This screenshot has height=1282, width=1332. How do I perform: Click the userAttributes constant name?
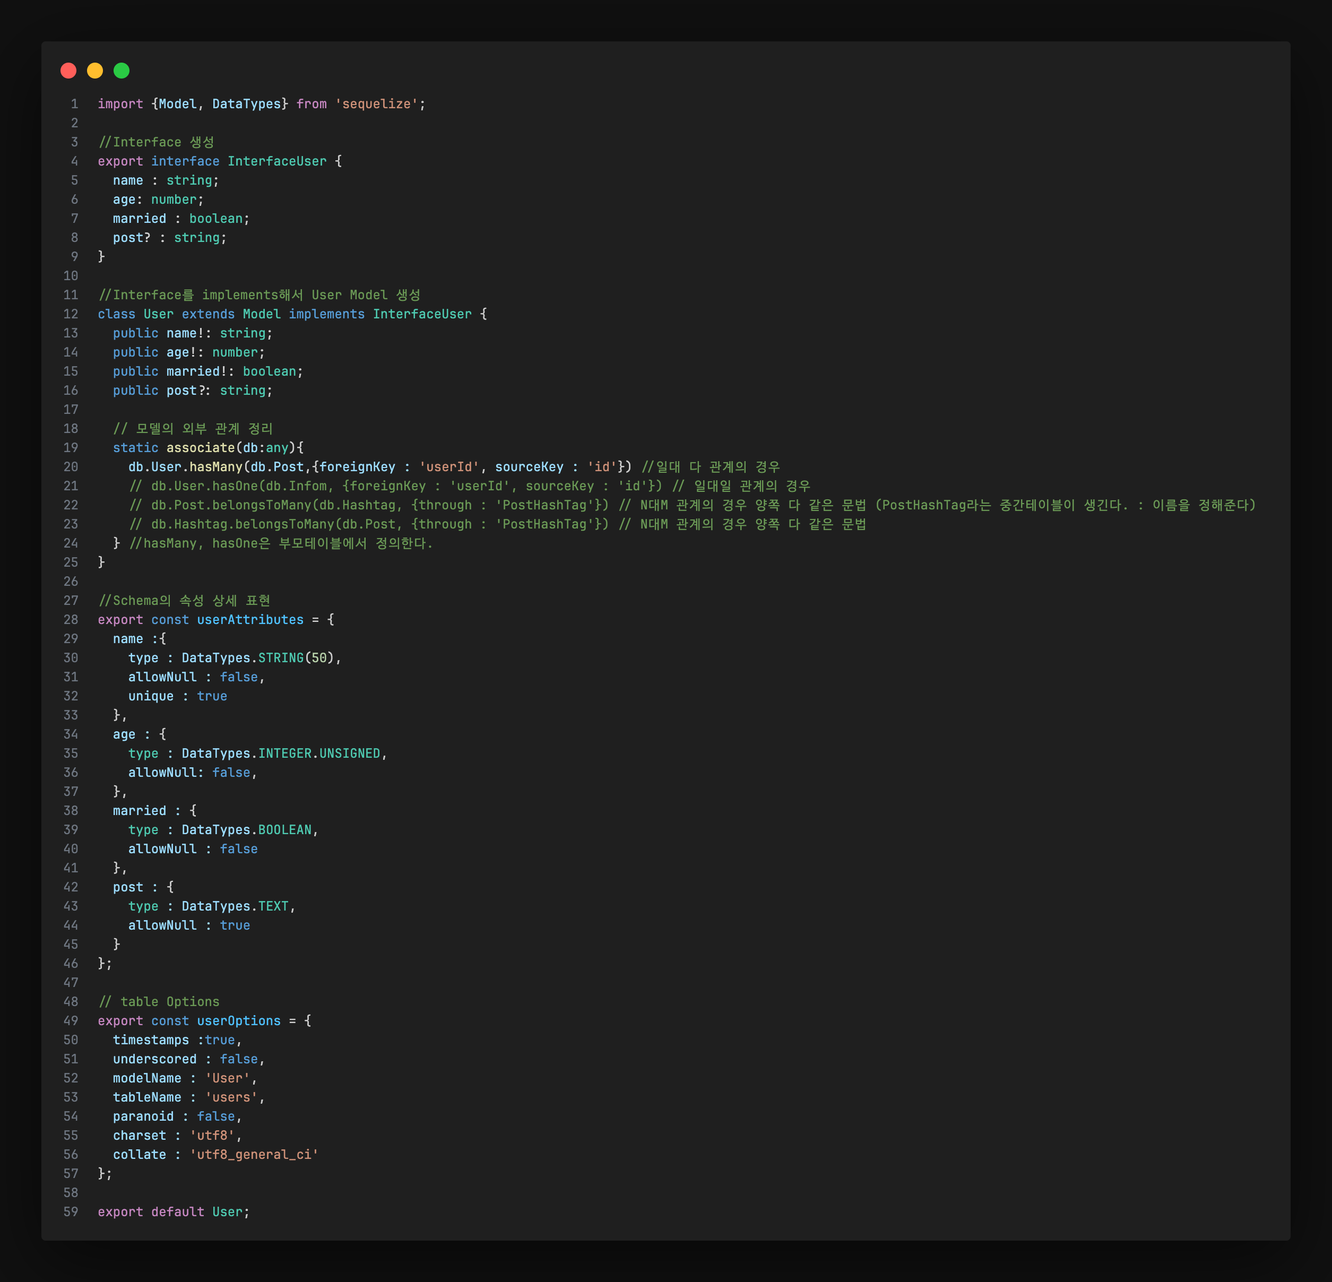click(250, 620)
